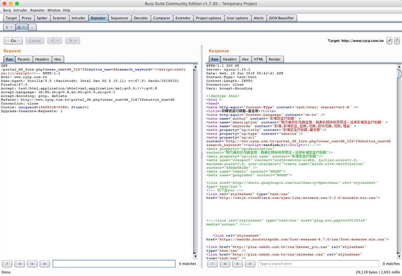Jump to previous match in Request search

coord(20,264)
